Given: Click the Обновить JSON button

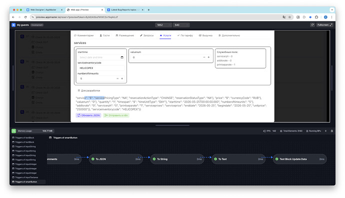Looking at the screenshot, I should coord(88,115).
